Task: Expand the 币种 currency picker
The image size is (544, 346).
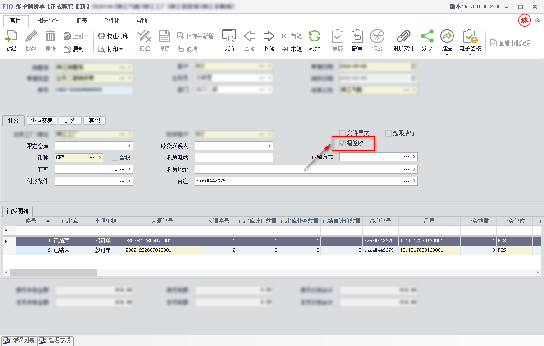Action: 100,158
